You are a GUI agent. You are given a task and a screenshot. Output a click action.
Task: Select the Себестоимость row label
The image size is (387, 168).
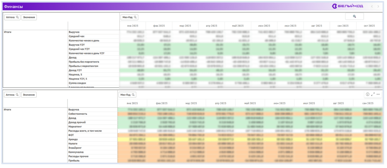pyautogui.click(x=78, y=114)
